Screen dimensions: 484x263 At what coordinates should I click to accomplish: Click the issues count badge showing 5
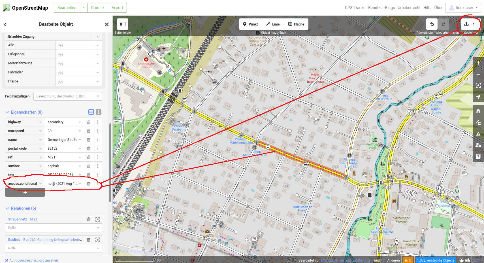pyautogui.click(x=408, y=260)
